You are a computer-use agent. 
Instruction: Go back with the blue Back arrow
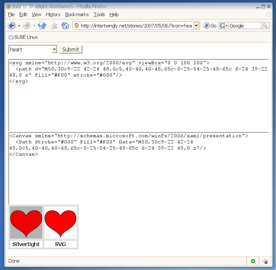[x=12, y=26]
